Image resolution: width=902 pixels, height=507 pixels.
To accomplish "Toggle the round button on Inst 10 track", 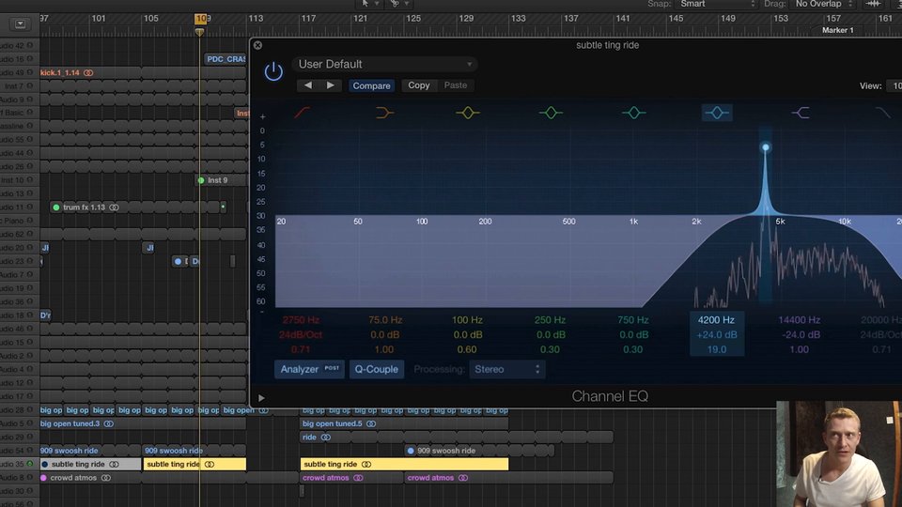I will (30, 180).
